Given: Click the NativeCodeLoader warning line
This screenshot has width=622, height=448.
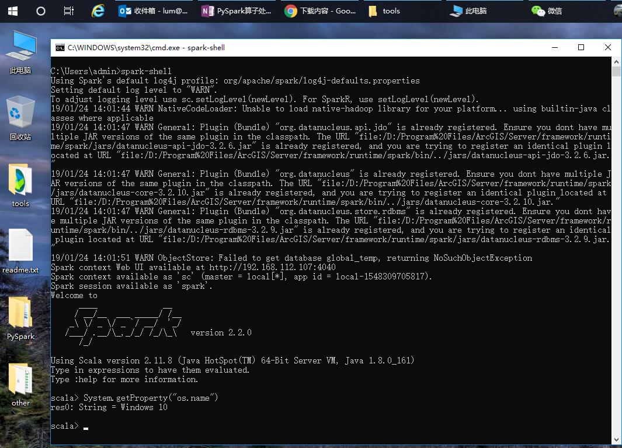Looking at the screenshot, I should point(331,113).
